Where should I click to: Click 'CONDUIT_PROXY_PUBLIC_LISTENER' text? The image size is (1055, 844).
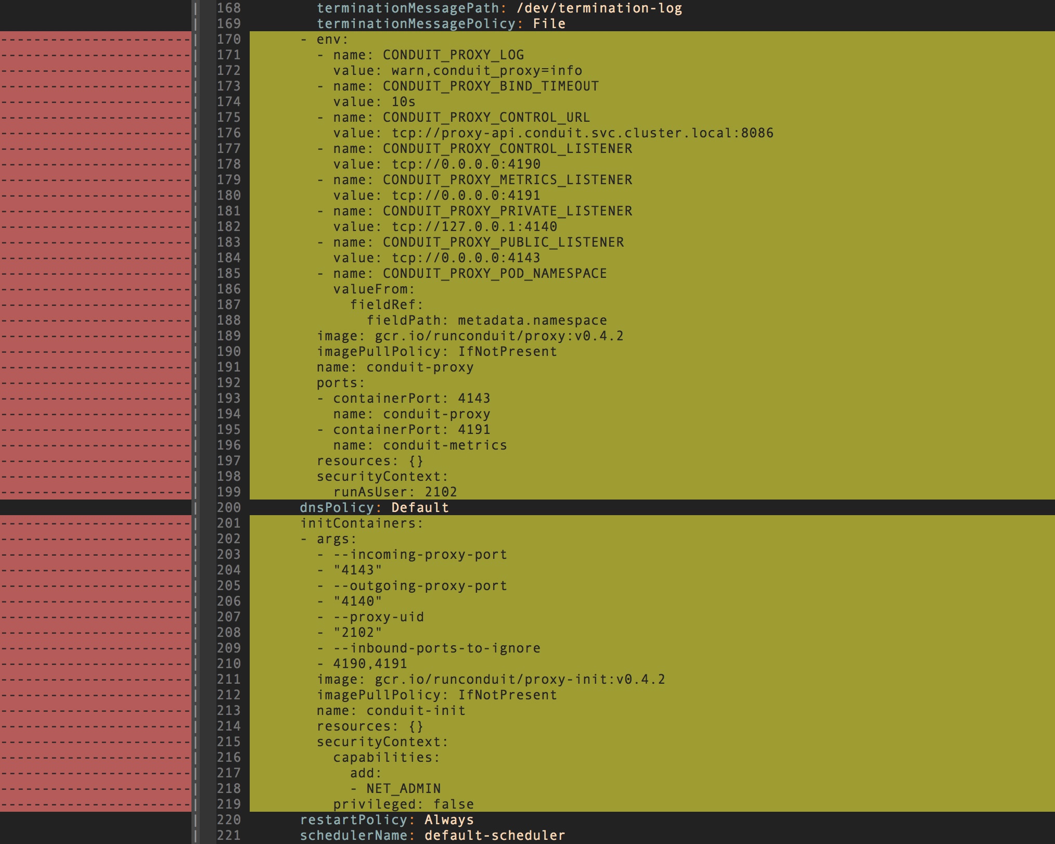click(x=504, y=242)
